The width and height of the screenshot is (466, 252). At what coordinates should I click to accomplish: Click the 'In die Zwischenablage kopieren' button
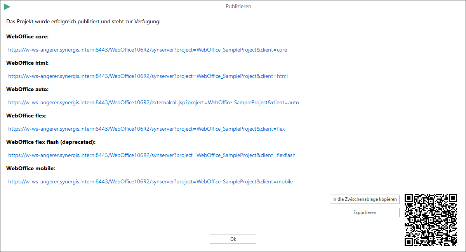point(364,199)
